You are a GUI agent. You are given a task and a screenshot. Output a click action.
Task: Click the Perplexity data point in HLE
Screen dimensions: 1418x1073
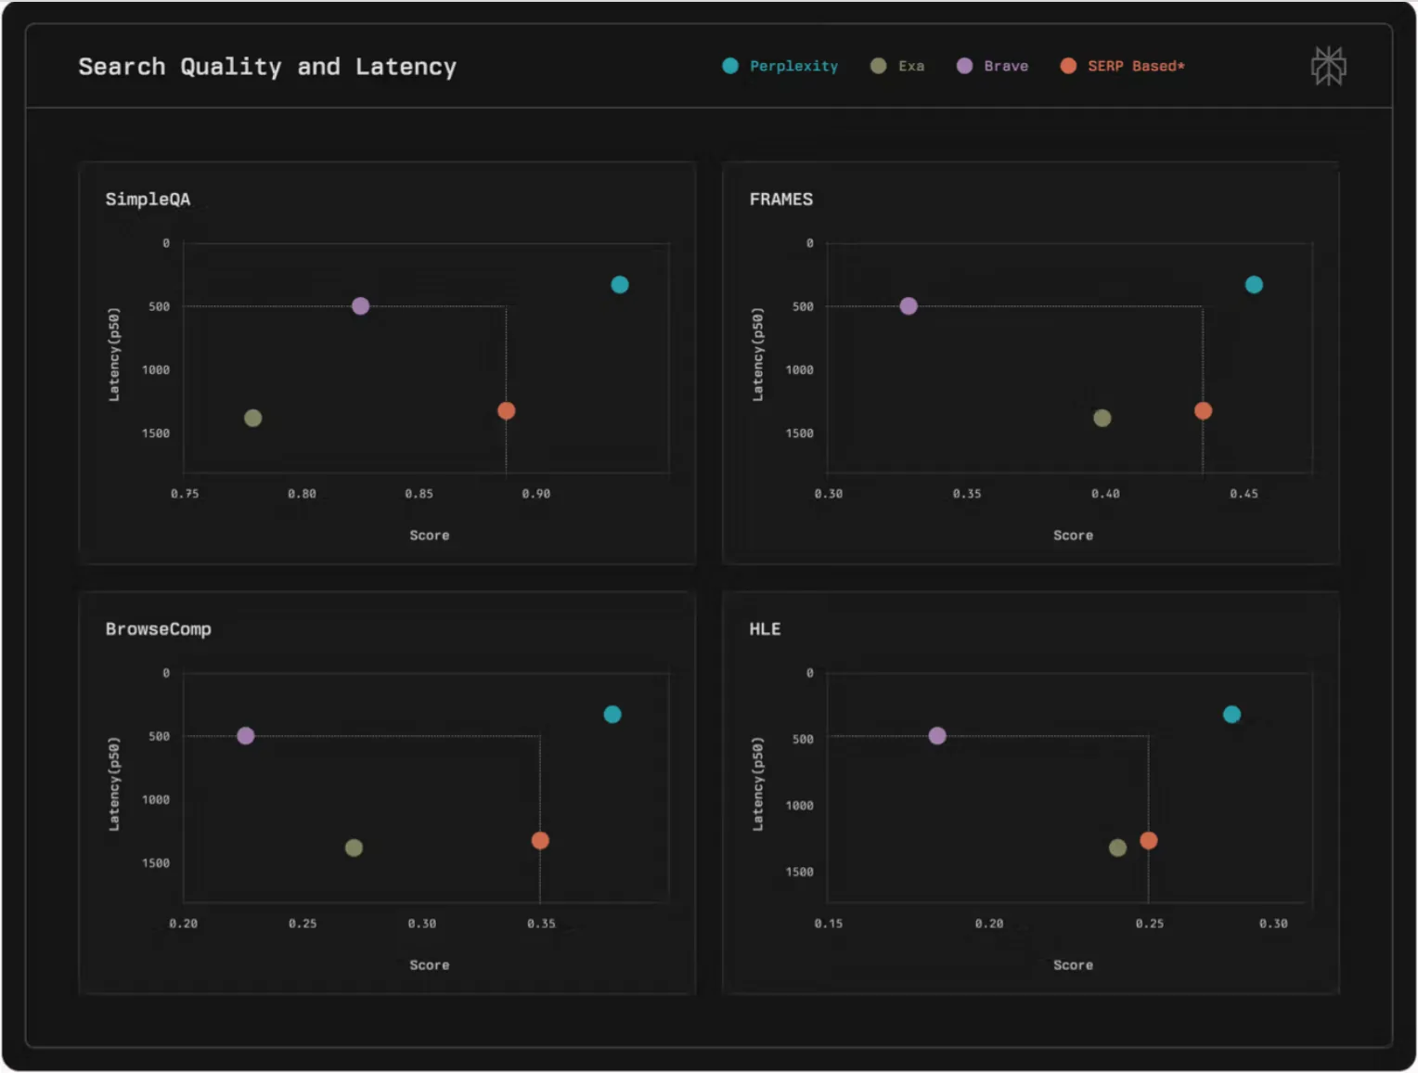point(1231,715)
